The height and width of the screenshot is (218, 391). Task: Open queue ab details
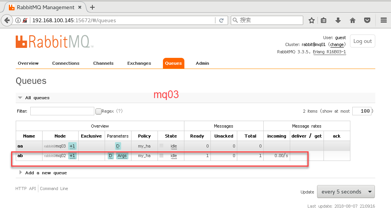click(x=20, y=156)
